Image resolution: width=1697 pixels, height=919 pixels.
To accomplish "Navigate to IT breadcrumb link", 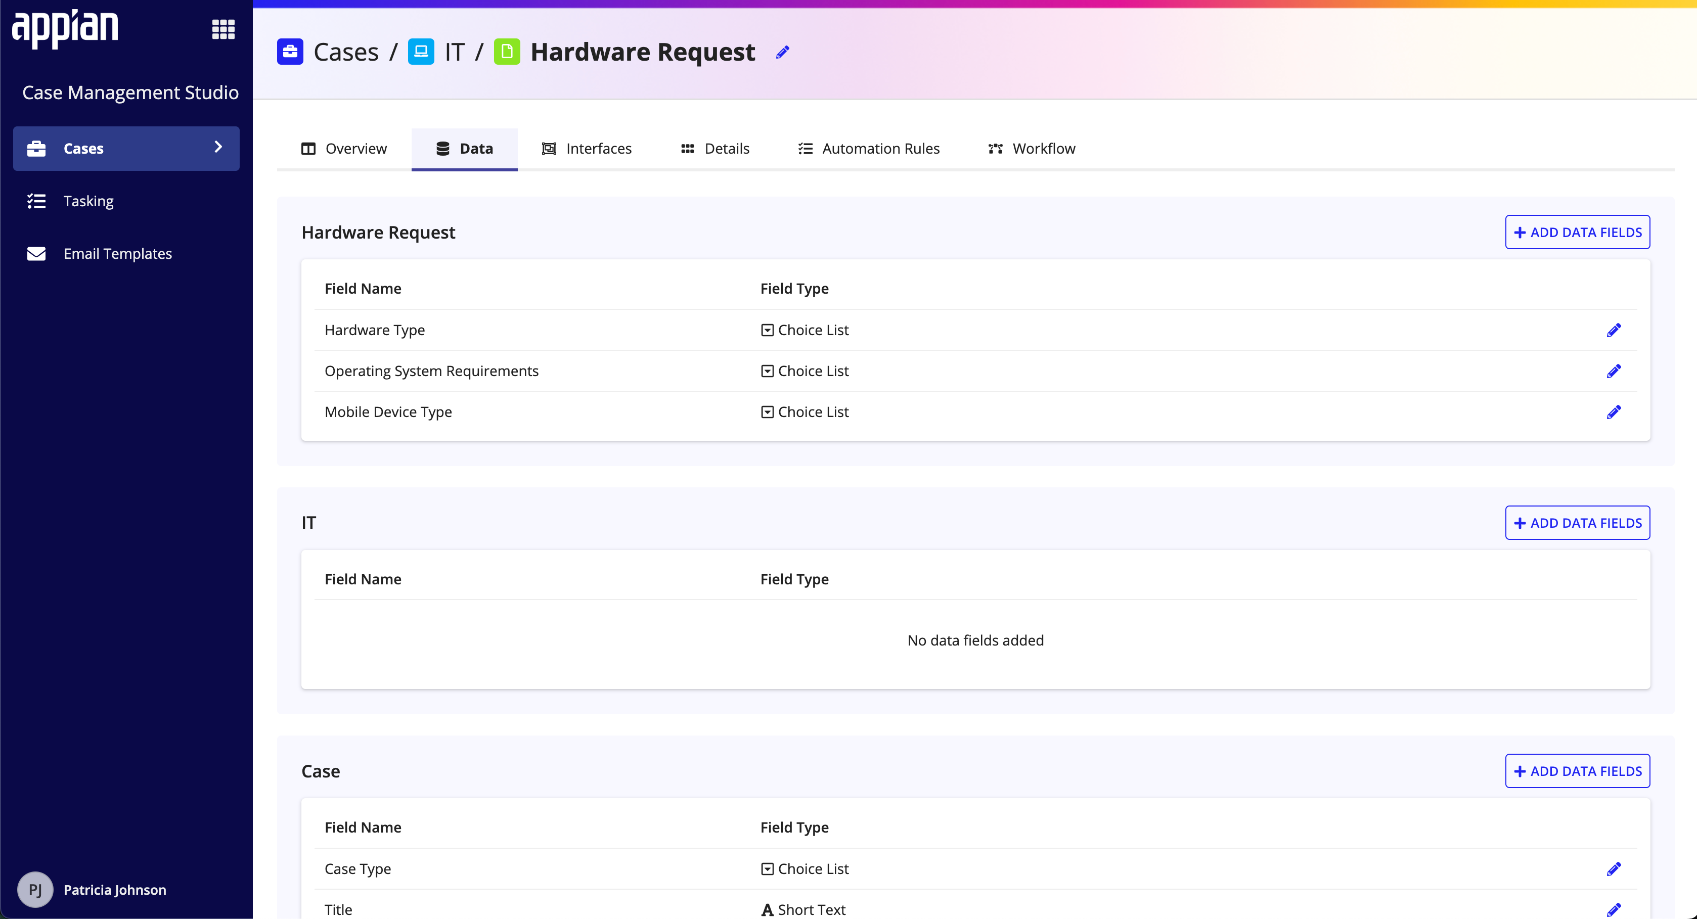I will [x=455, y=52].
